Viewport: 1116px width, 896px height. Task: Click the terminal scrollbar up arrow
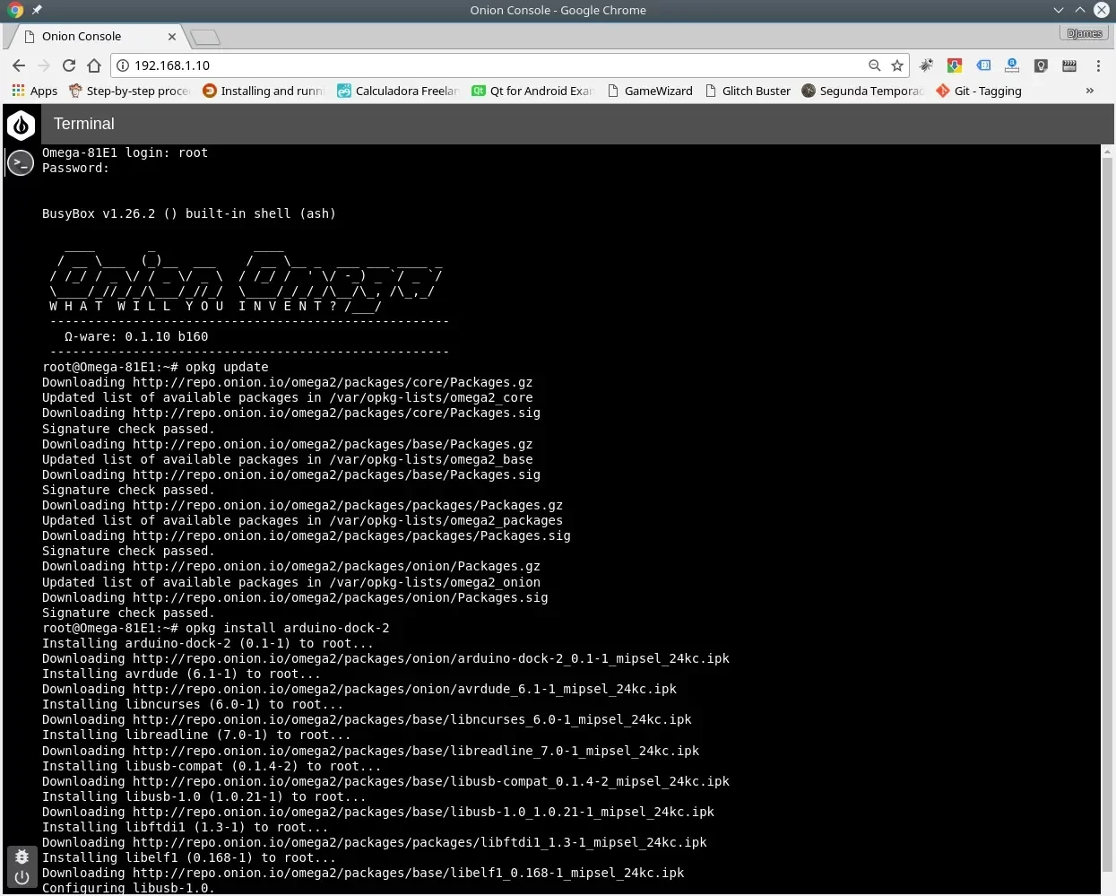click(x=1107, y=152)
